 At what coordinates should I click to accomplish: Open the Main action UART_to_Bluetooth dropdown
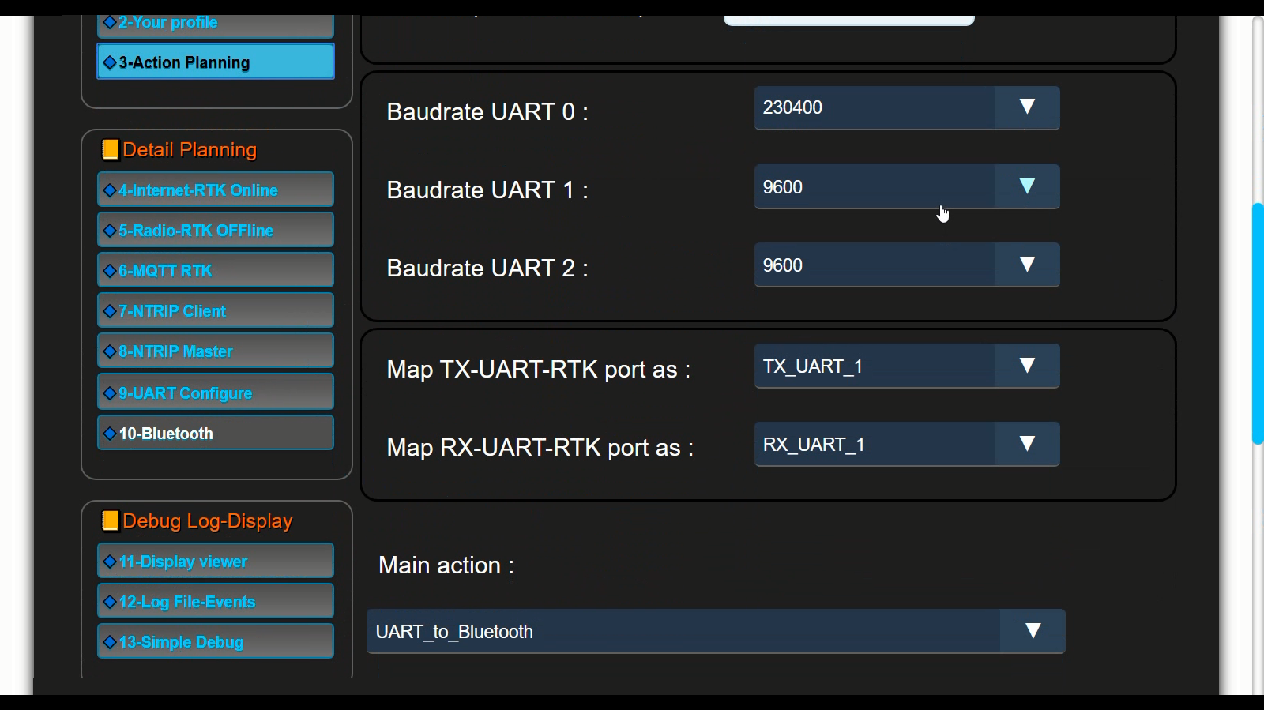point(715,632)
